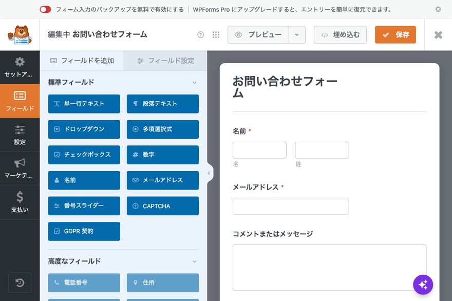Add a 単一行テキスト field
This screenshot has width=452, height=301.
[84, 104]
